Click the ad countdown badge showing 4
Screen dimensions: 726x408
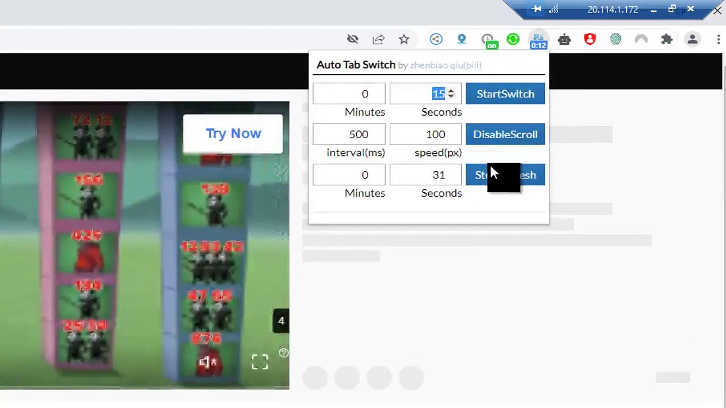(x=281, y=321)
